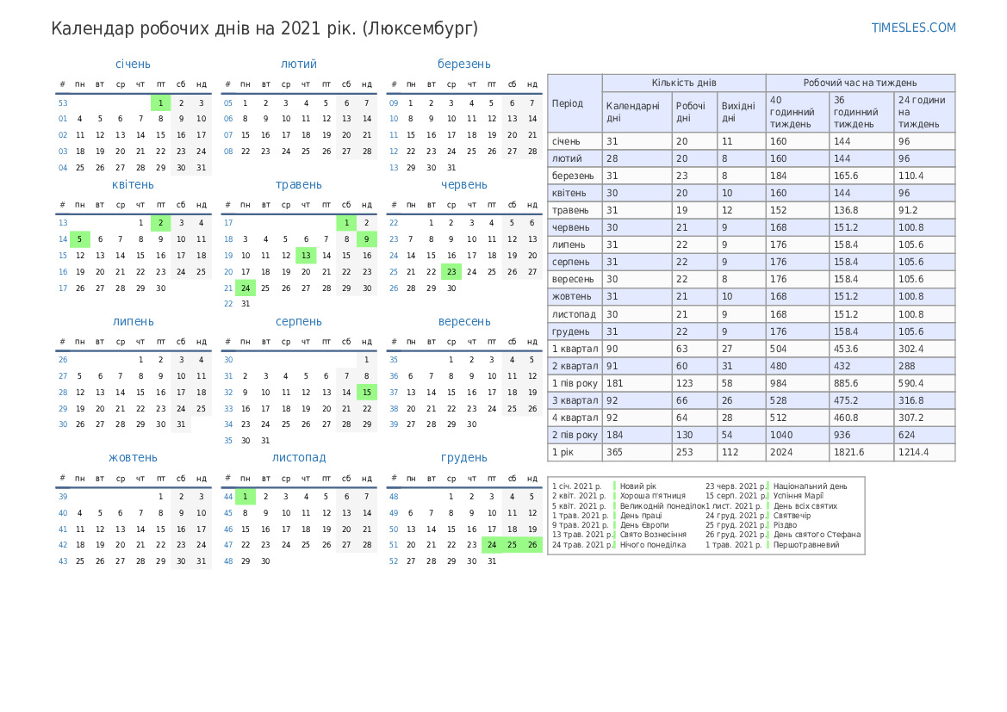Click highlighted November 1 All Saints date
1007x712 pixels.
[x=245, y=497]
